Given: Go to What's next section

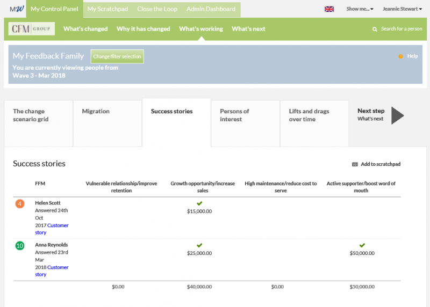Looking at the screenshot, I should click(x=248, y=29).
